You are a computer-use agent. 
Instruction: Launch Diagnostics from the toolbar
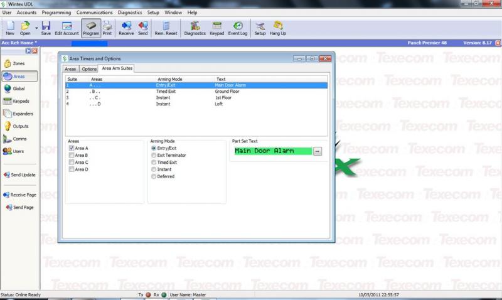(x=194, y=28)
